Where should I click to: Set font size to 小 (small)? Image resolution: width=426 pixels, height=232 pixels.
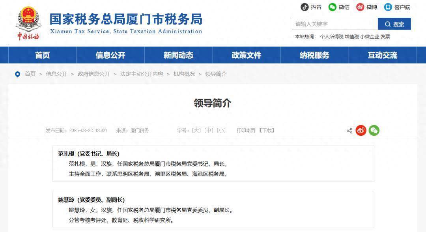point(221,130)
